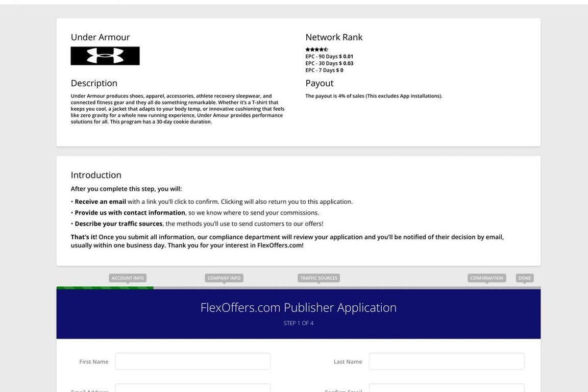Click the Payout section heading
The image size is (588, 392).
point(319,83)
